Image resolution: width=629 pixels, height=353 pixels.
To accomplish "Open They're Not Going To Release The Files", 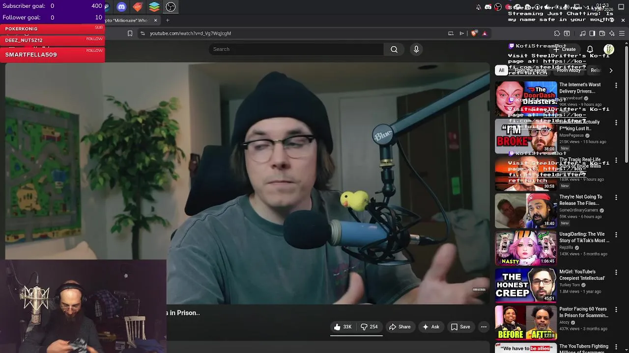I will (580, 200).
